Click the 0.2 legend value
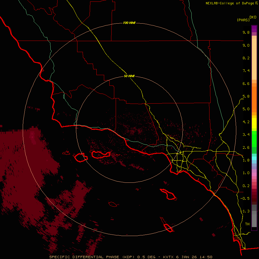The image size is (259, 259). coord(246,186)
